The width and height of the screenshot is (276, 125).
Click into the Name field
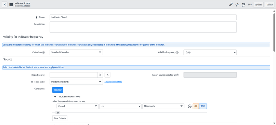pyautogui.click(x=143, y=17)
